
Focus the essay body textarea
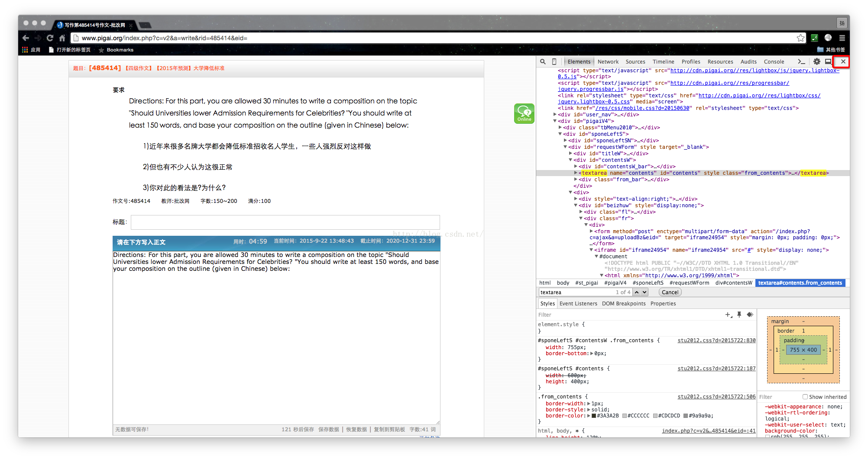pyautogui.click(x=276, y=338)
